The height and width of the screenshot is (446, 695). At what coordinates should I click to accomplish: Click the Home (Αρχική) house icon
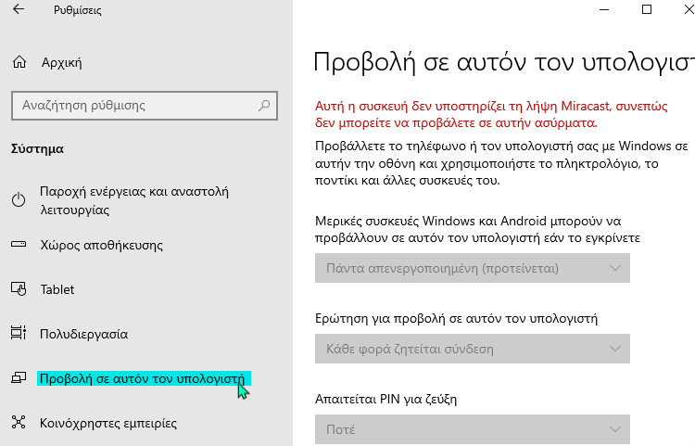coord(19,62)
